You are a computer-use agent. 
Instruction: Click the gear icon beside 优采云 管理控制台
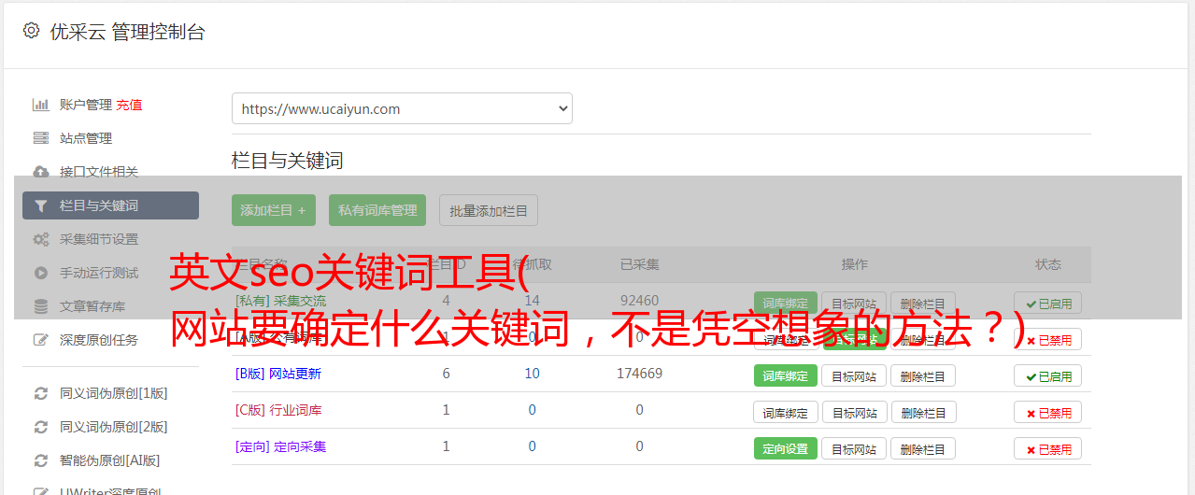point(32,31)
